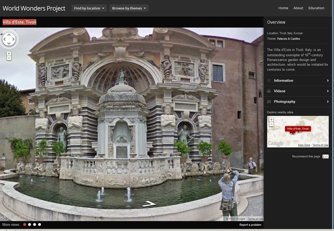Go to the Home page
The width and height of the screenshot is (334, 231).
coord(283,8)
